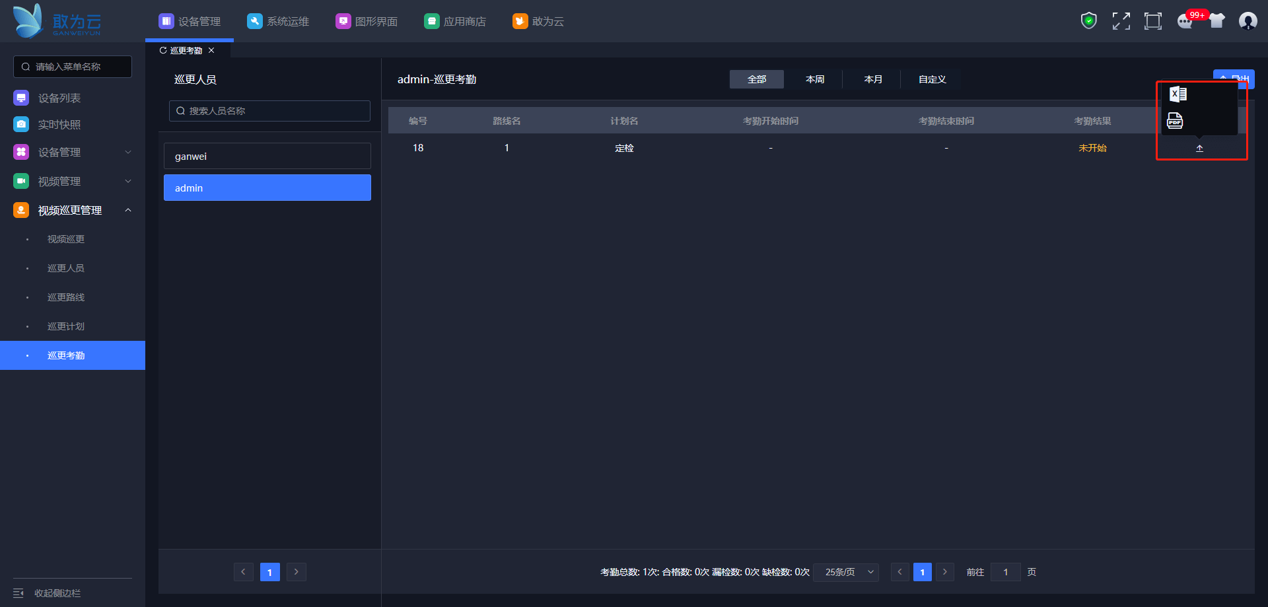Screen dimensions: 1268x607
Task: Export attendance as Excel file
Action: click(1178, 94)
